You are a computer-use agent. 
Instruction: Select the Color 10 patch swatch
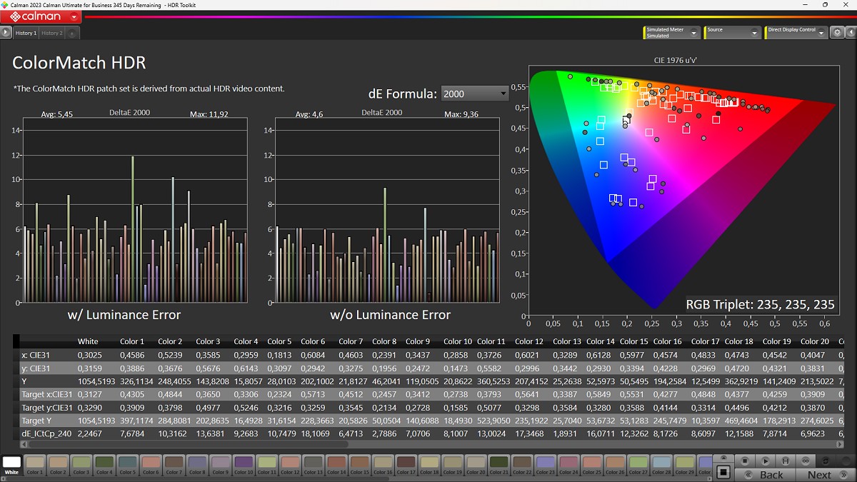pyautogui.click(x=244, y=464)
